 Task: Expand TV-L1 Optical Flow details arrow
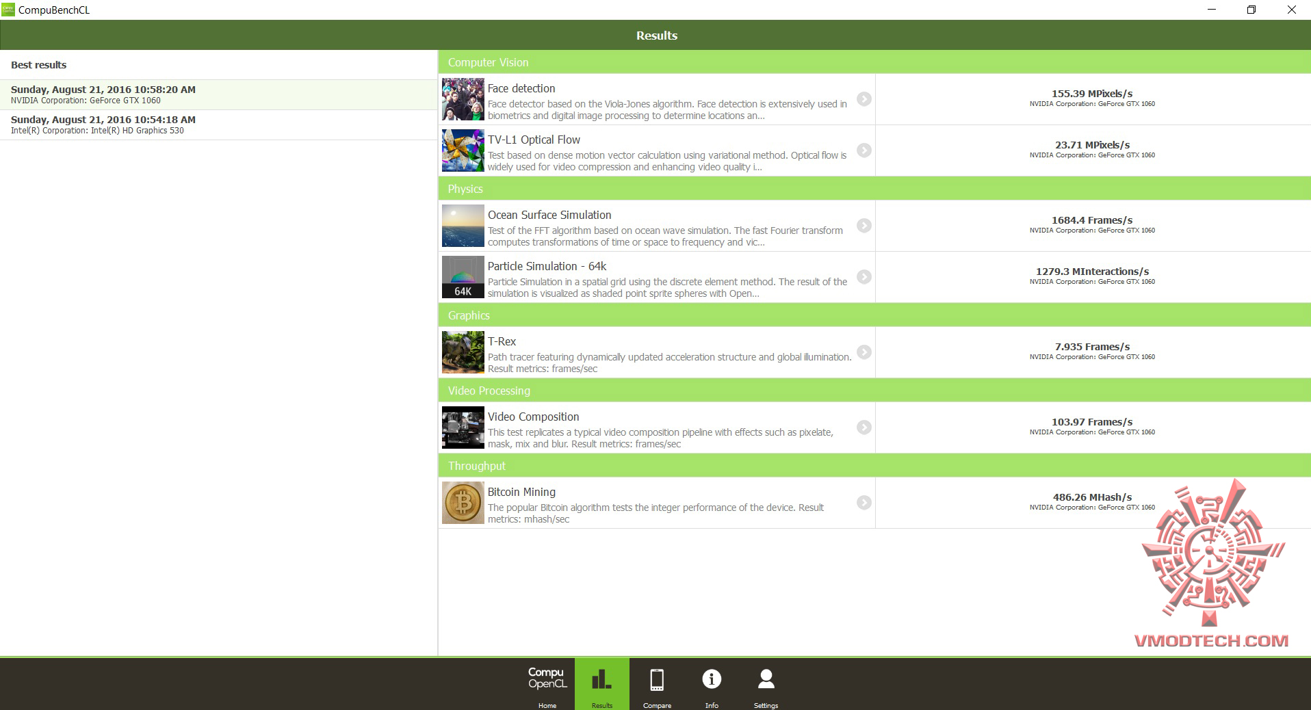pos(864,150)
